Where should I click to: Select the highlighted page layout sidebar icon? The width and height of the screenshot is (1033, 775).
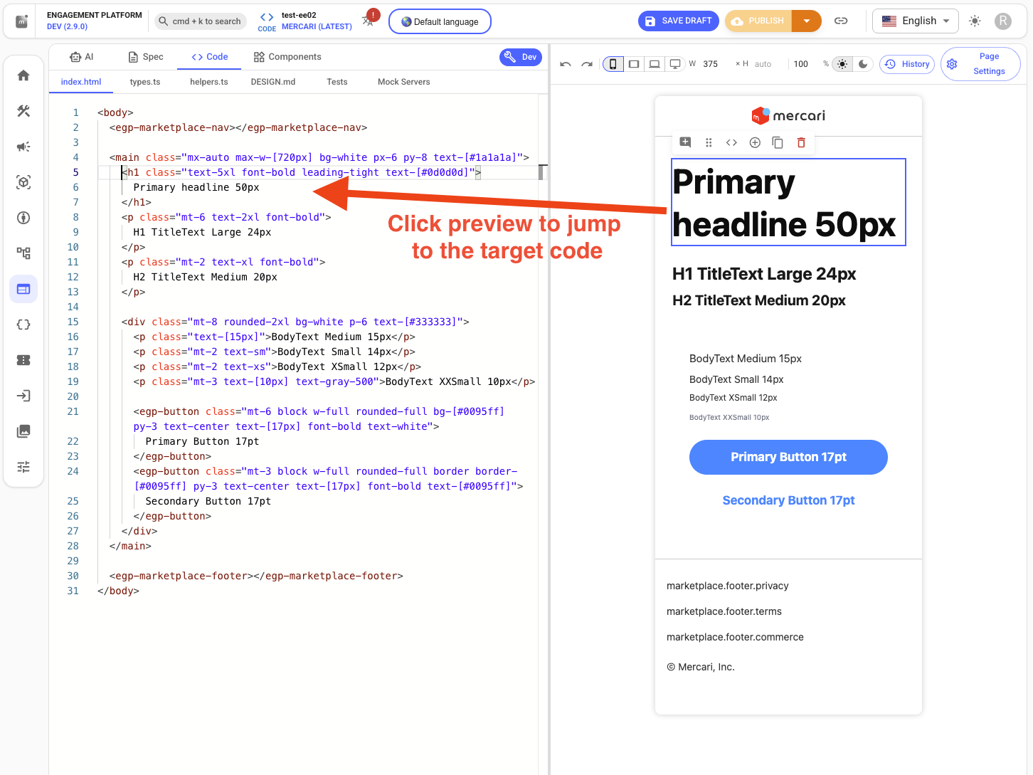[x=23, y=289]
